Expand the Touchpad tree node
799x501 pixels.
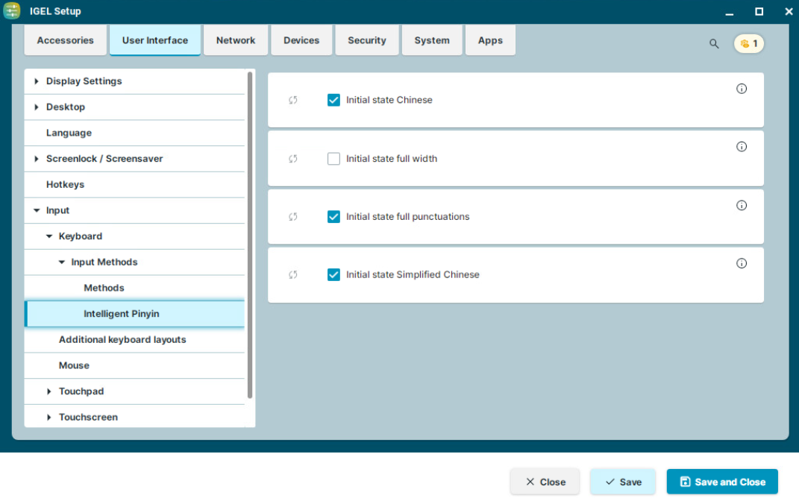49,391
